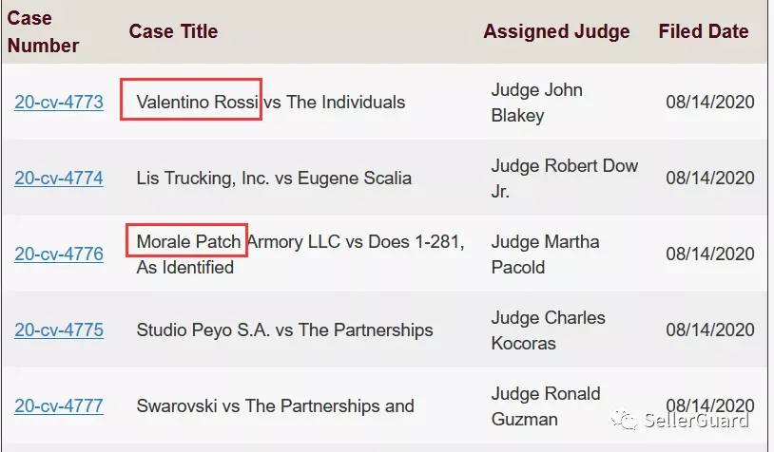Screen dimensions: 774x452
Task: Click Judge Robert Dow Jr. cell
Action: pyautogui.click(x=565, y=179)
